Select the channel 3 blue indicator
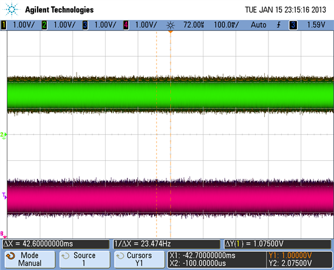Viewport: 334px width, 270px height. pyautogui.click(x=85, y=25)
